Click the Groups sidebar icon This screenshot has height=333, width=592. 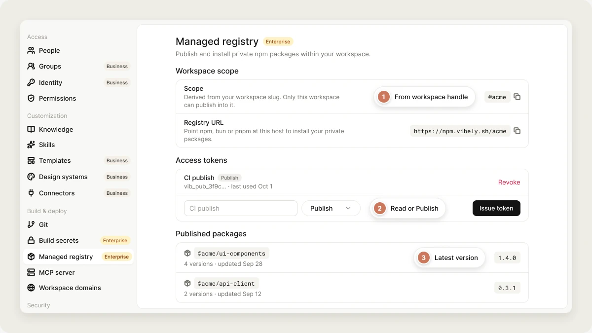click(x=31, y=66)
